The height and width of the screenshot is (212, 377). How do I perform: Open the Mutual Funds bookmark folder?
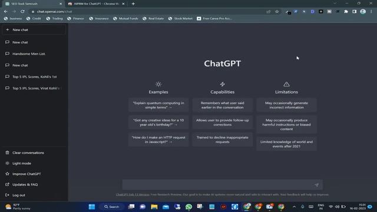click(x=125, y=18)
